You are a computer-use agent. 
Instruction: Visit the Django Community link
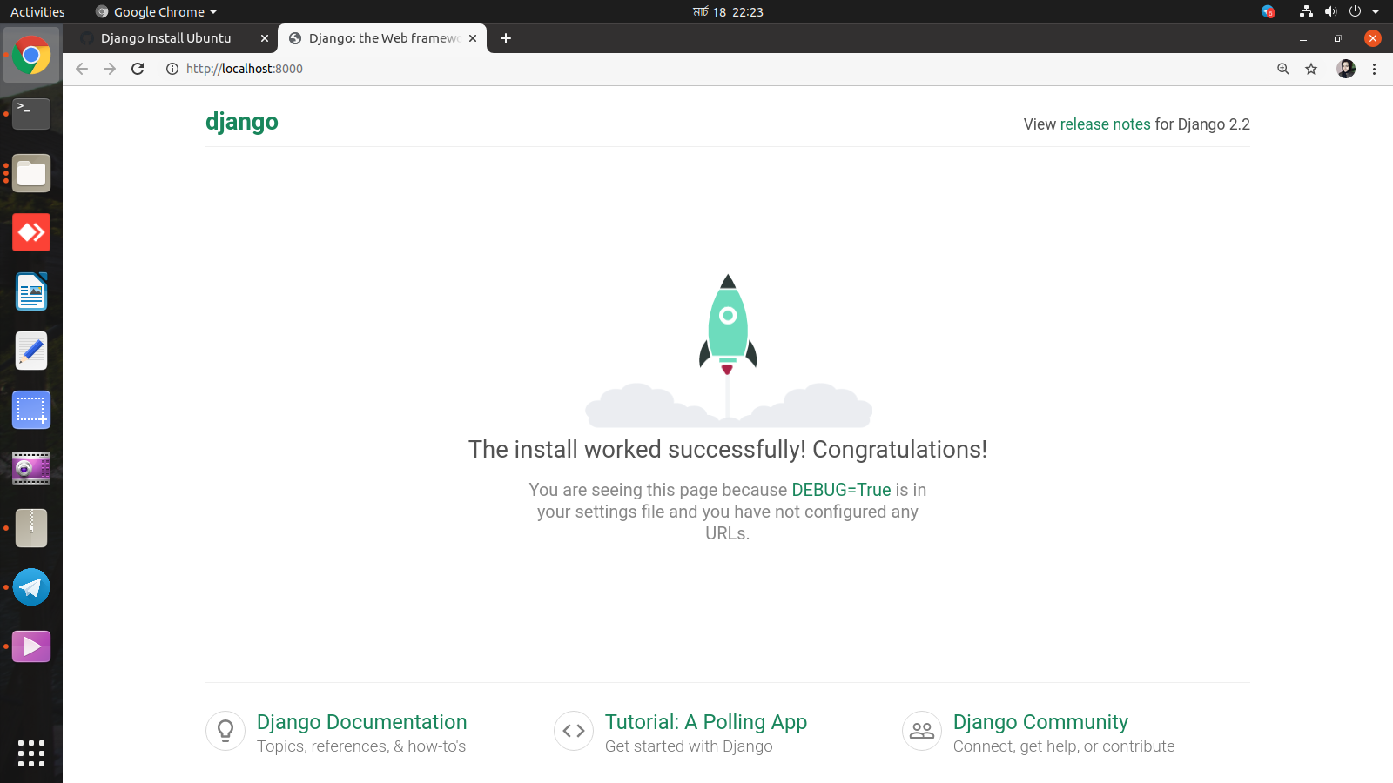coord(1040,722)
